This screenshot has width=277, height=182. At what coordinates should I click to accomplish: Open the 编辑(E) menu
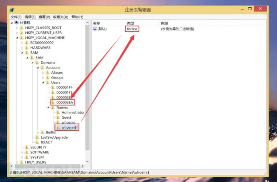(x=30, y=17)
